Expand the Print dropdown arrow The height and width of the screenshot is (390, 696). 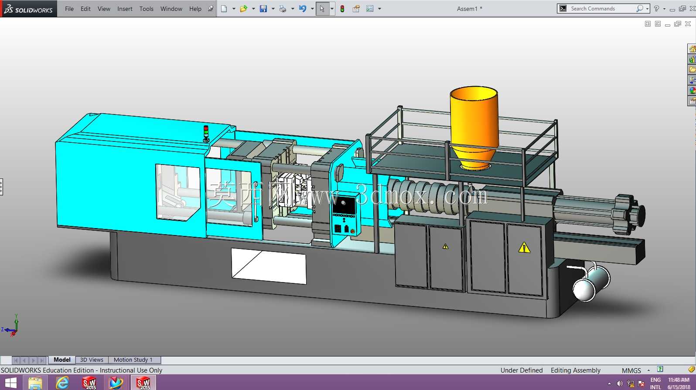pyautogui.click(x=293, y=9)
